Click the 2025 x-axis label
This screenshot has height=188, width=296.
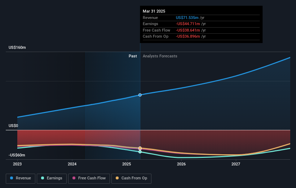[127, 164]
